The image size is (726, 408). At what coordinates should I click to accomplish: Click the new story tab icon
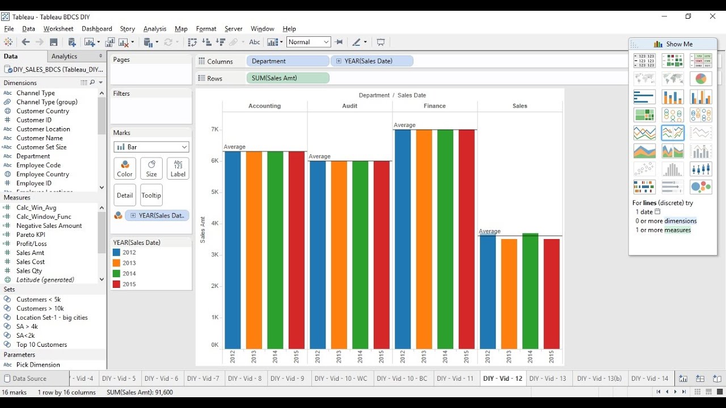pos(717,379)
